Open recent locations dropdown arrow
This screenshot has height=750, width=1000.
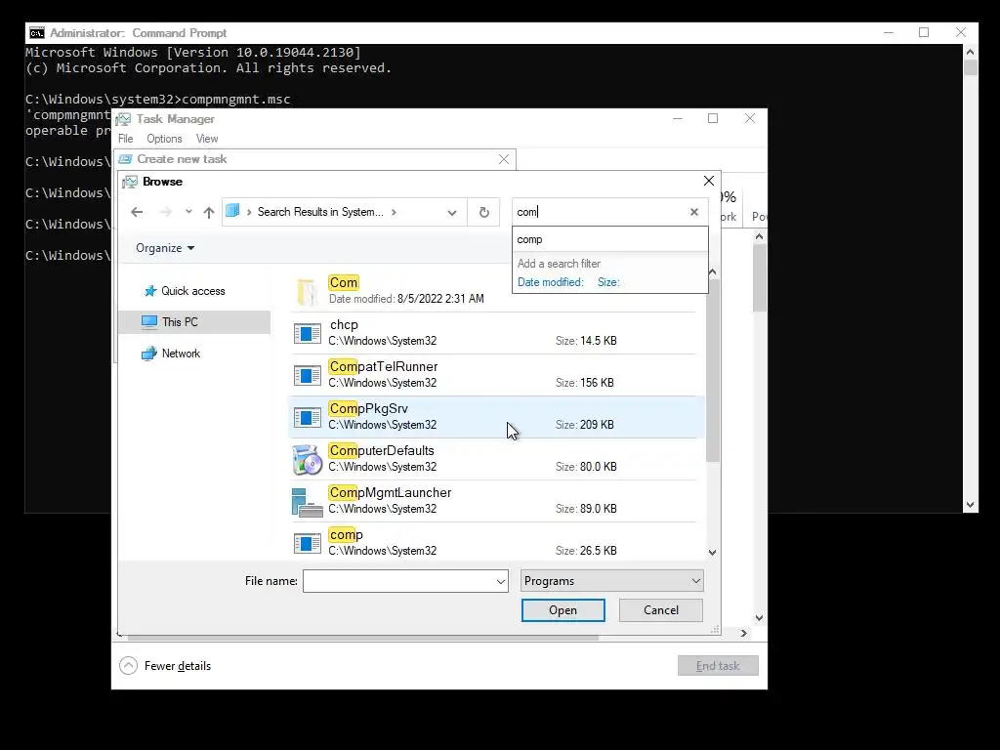tap(188, 212)
